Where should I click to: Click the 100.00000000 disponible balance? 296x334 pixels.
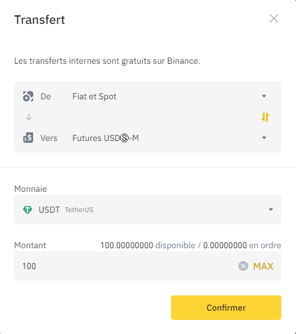[x=148, y=245]
